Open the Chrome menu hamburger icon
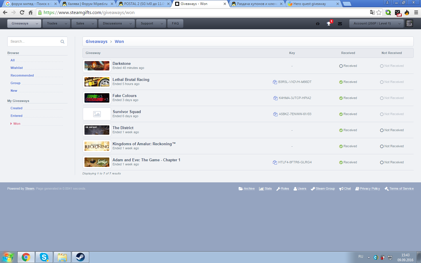Viewport: 421px width, 263px height. (x=416, y=13)
